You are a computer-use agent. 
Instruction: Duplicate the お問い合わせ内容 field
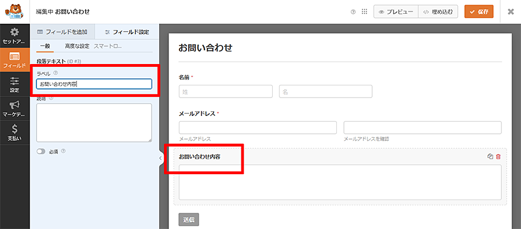490,157
